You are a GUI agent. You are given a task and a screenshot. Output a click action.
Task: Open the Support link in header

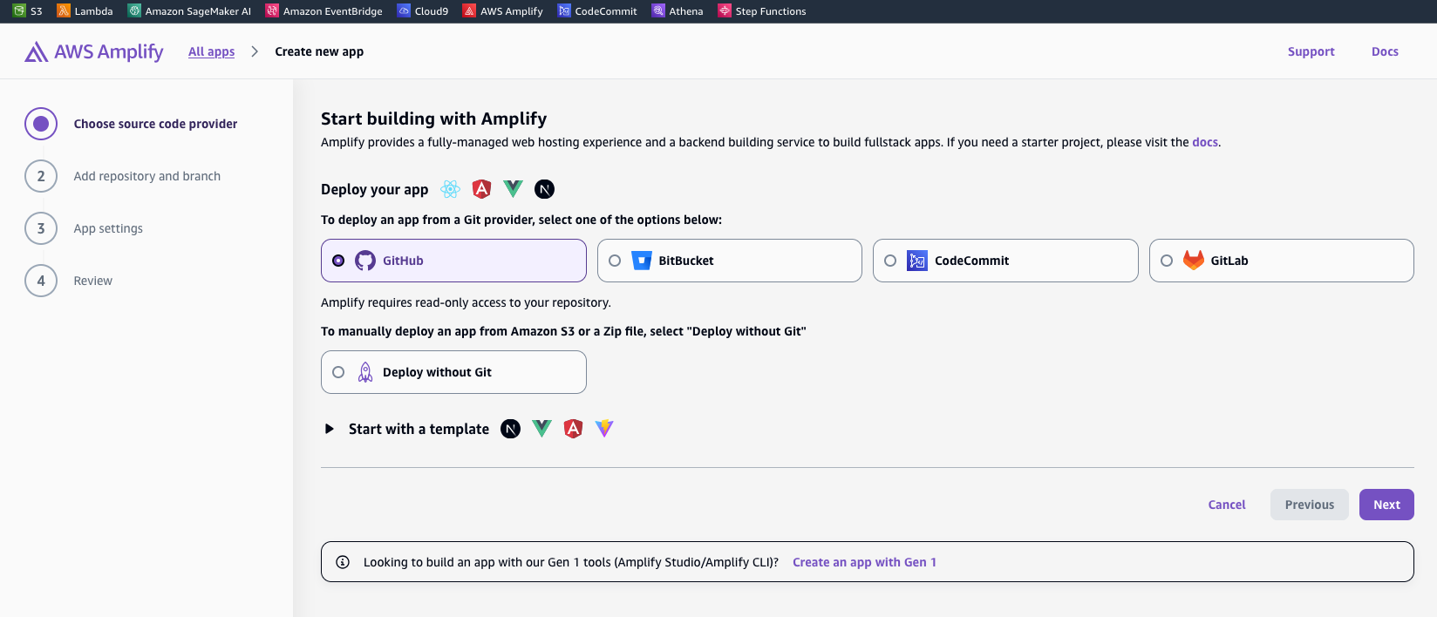pos(1311,51)
